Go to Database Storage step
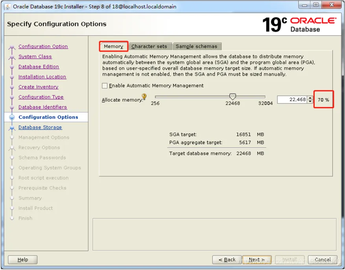This screenshot has width=345, height=270. point(40,128)
